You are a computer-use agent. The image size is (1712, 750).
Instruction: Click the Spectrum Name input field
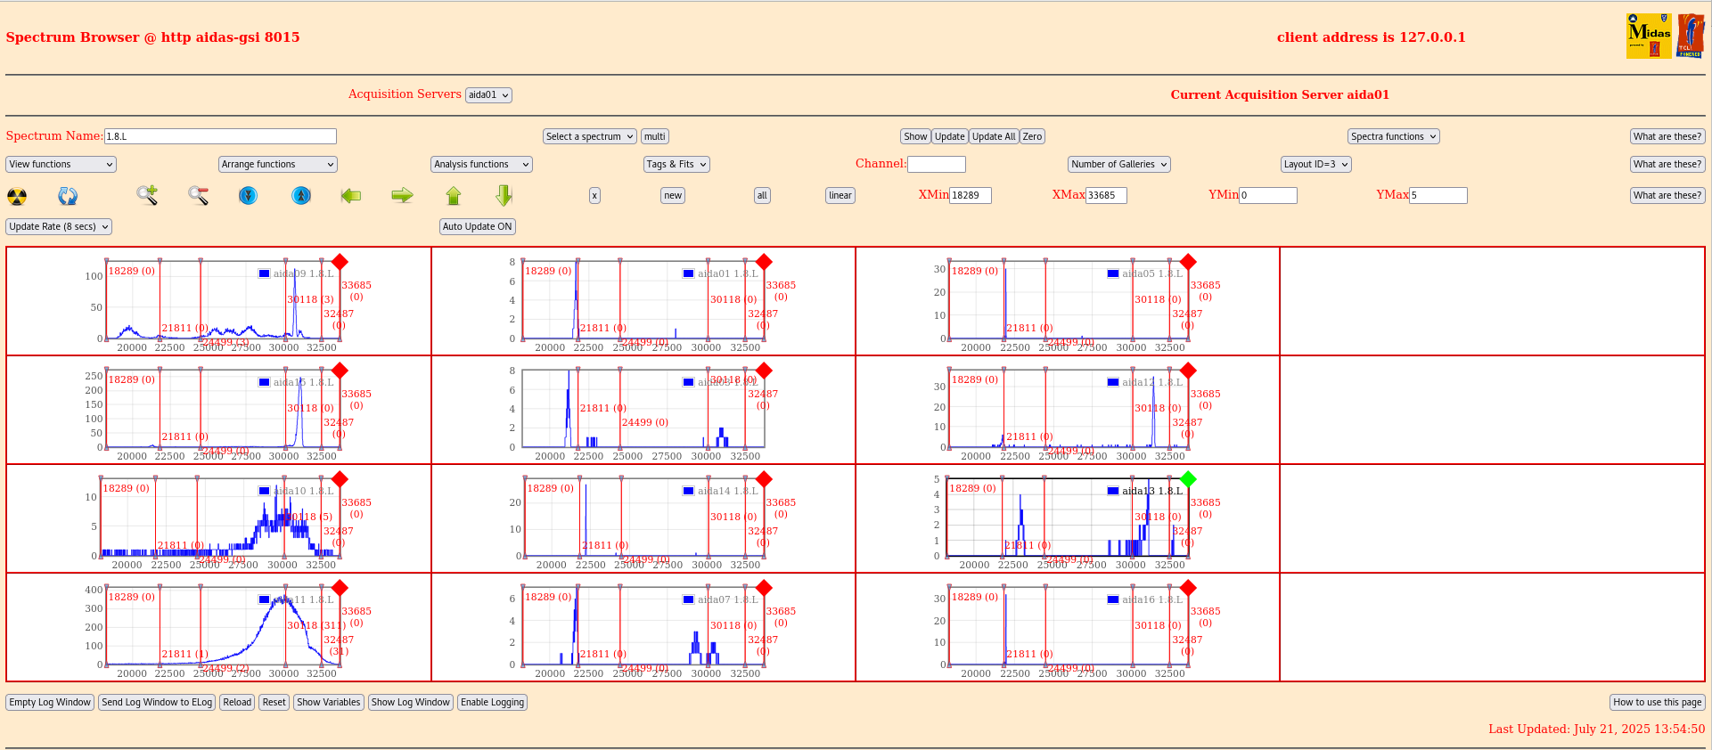[x=220, y=136]
